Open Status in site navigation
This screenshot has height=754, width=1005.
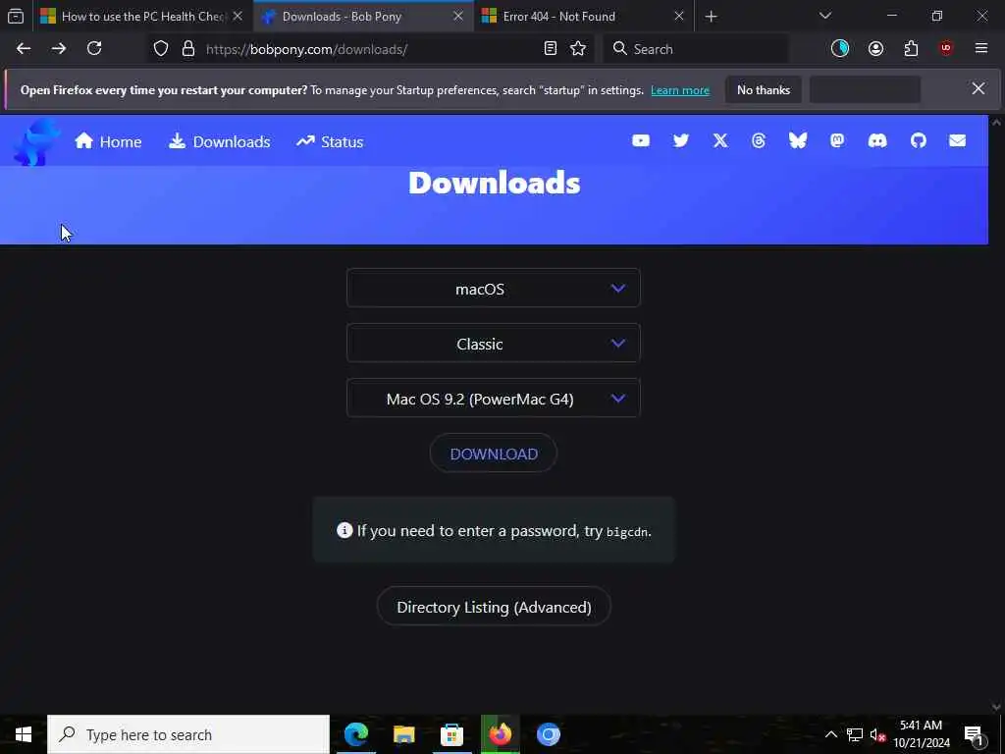(x=330, y=141)
